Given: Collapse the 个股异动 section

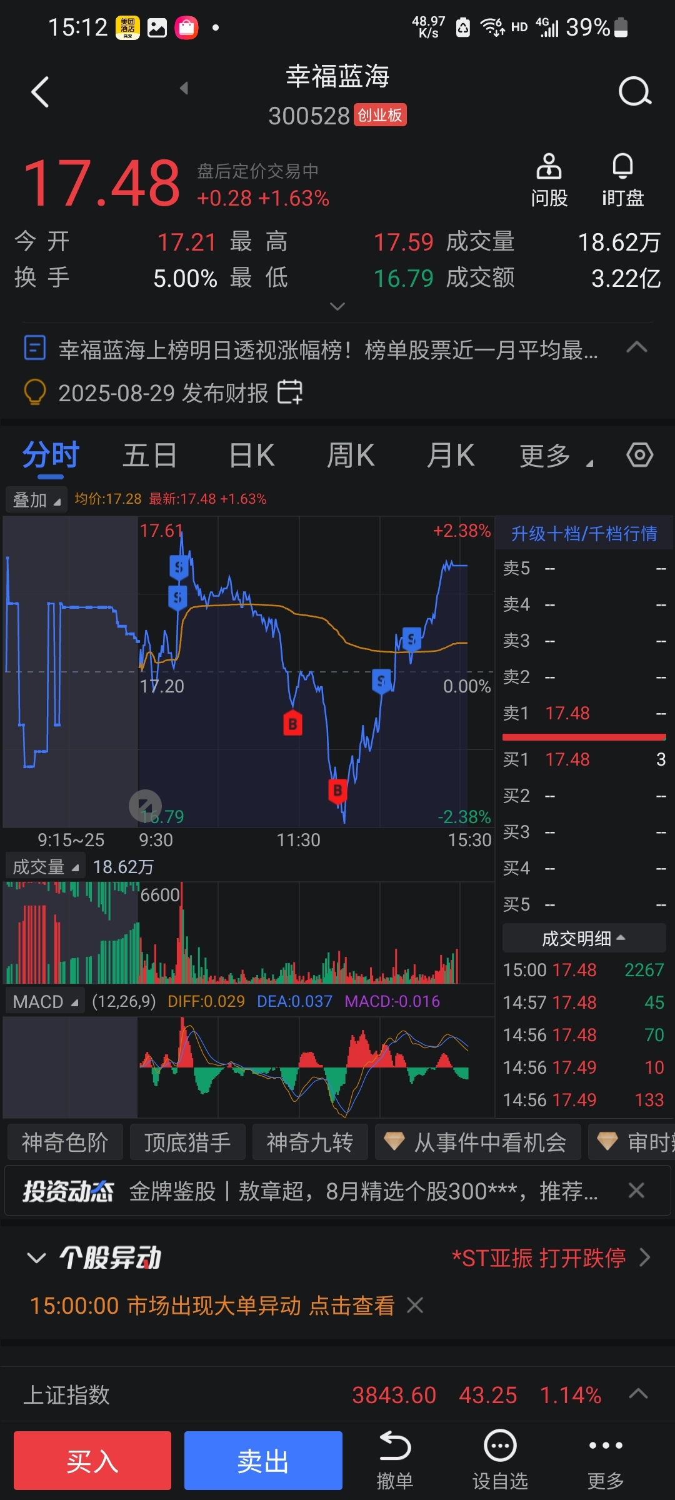Looking at the screenshot, I should (37, 1257).
